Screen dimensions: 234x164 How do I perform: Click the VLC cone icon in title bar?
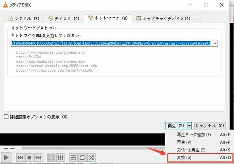point(5,5)
